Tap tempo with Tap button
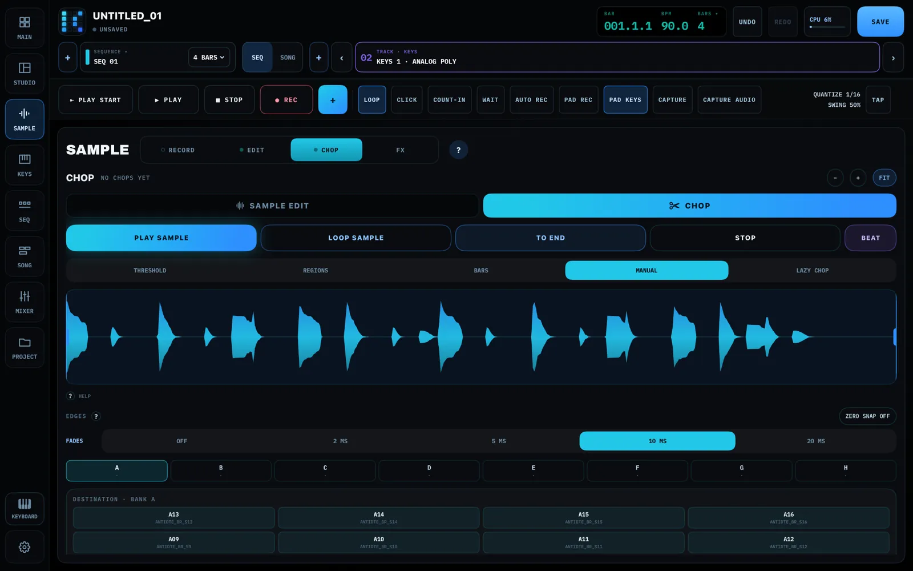Screen dimensions: 913x571 click(x=878, y=100)
